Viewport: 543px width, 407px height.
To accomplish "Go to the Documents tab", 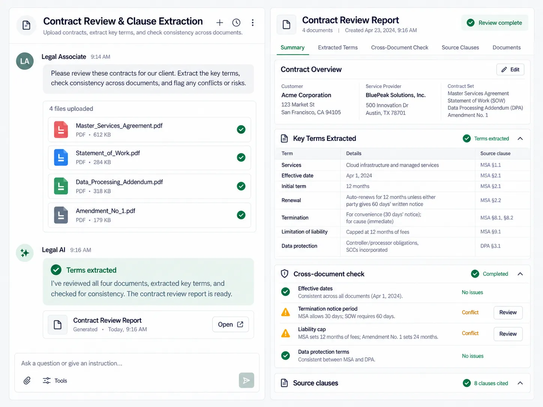I will click(507, 48).
